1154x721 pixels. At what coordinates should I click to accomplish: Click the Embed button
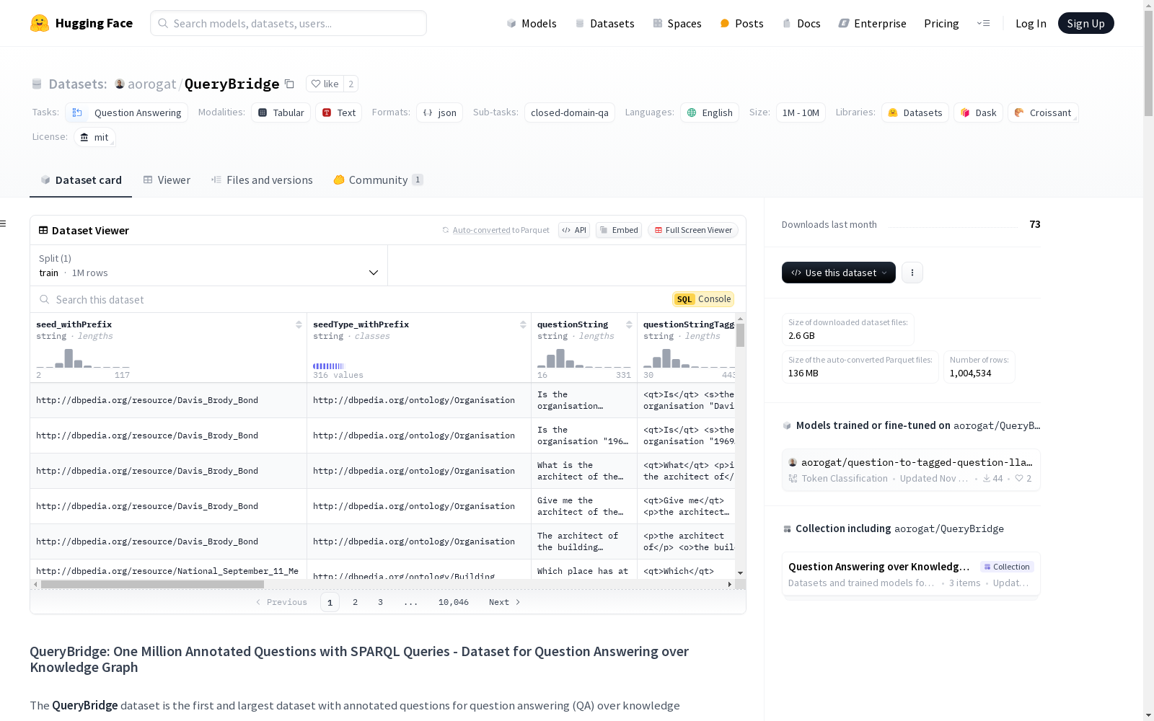coord(619,230)
